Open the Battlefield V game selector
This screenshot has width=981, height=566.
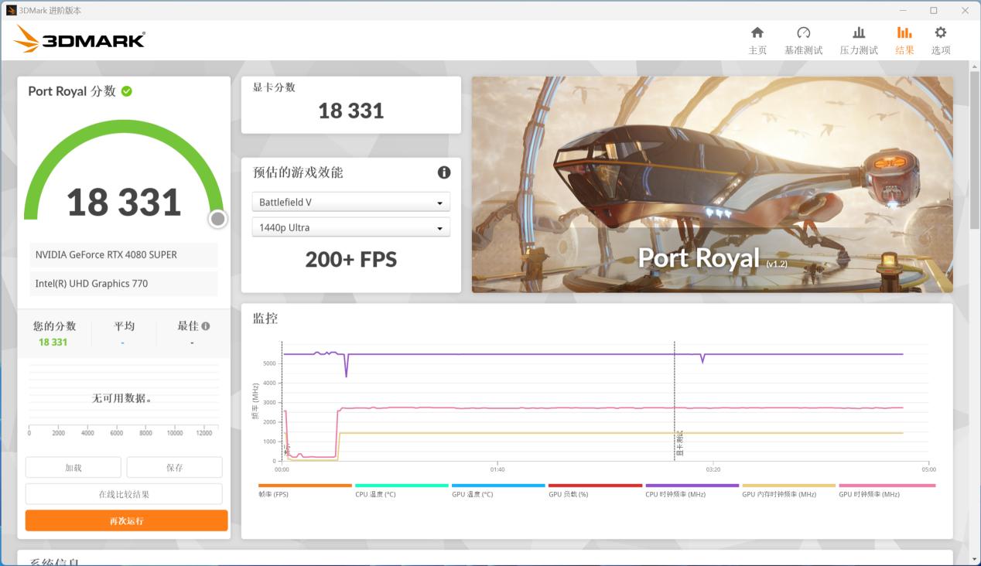350,201
